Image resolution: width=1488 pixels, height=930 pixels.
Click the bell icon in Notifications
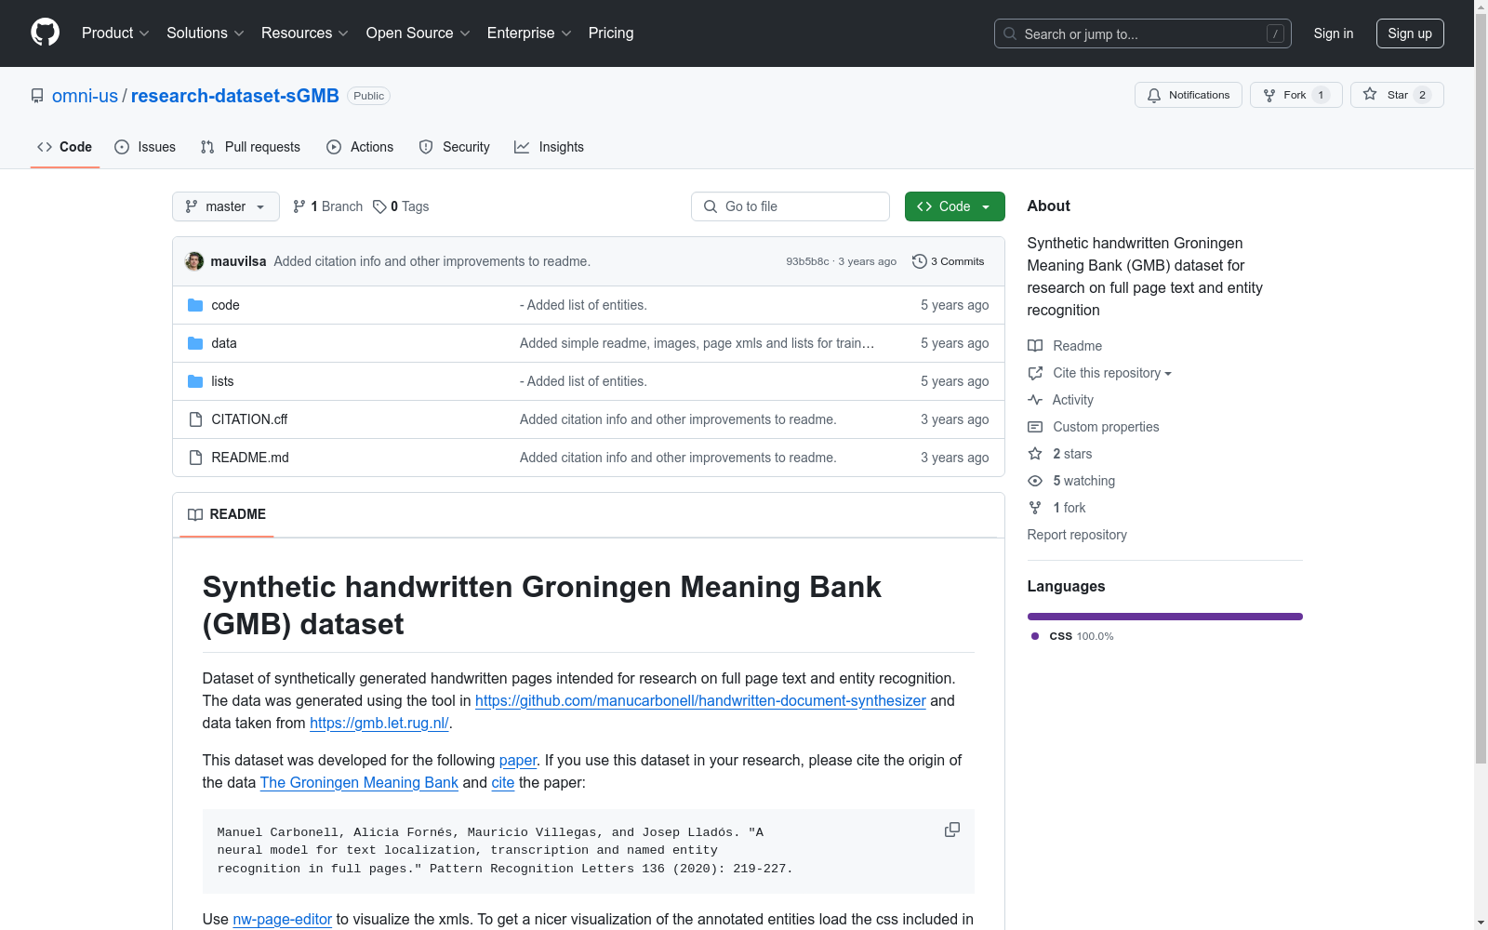1154,95
